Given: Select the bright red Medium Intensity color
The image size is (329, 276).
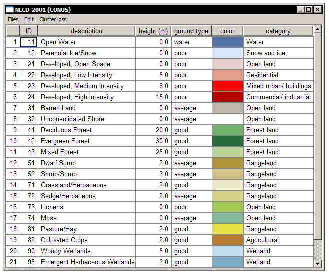Looking at the screenshot, I should click(227, 86).
